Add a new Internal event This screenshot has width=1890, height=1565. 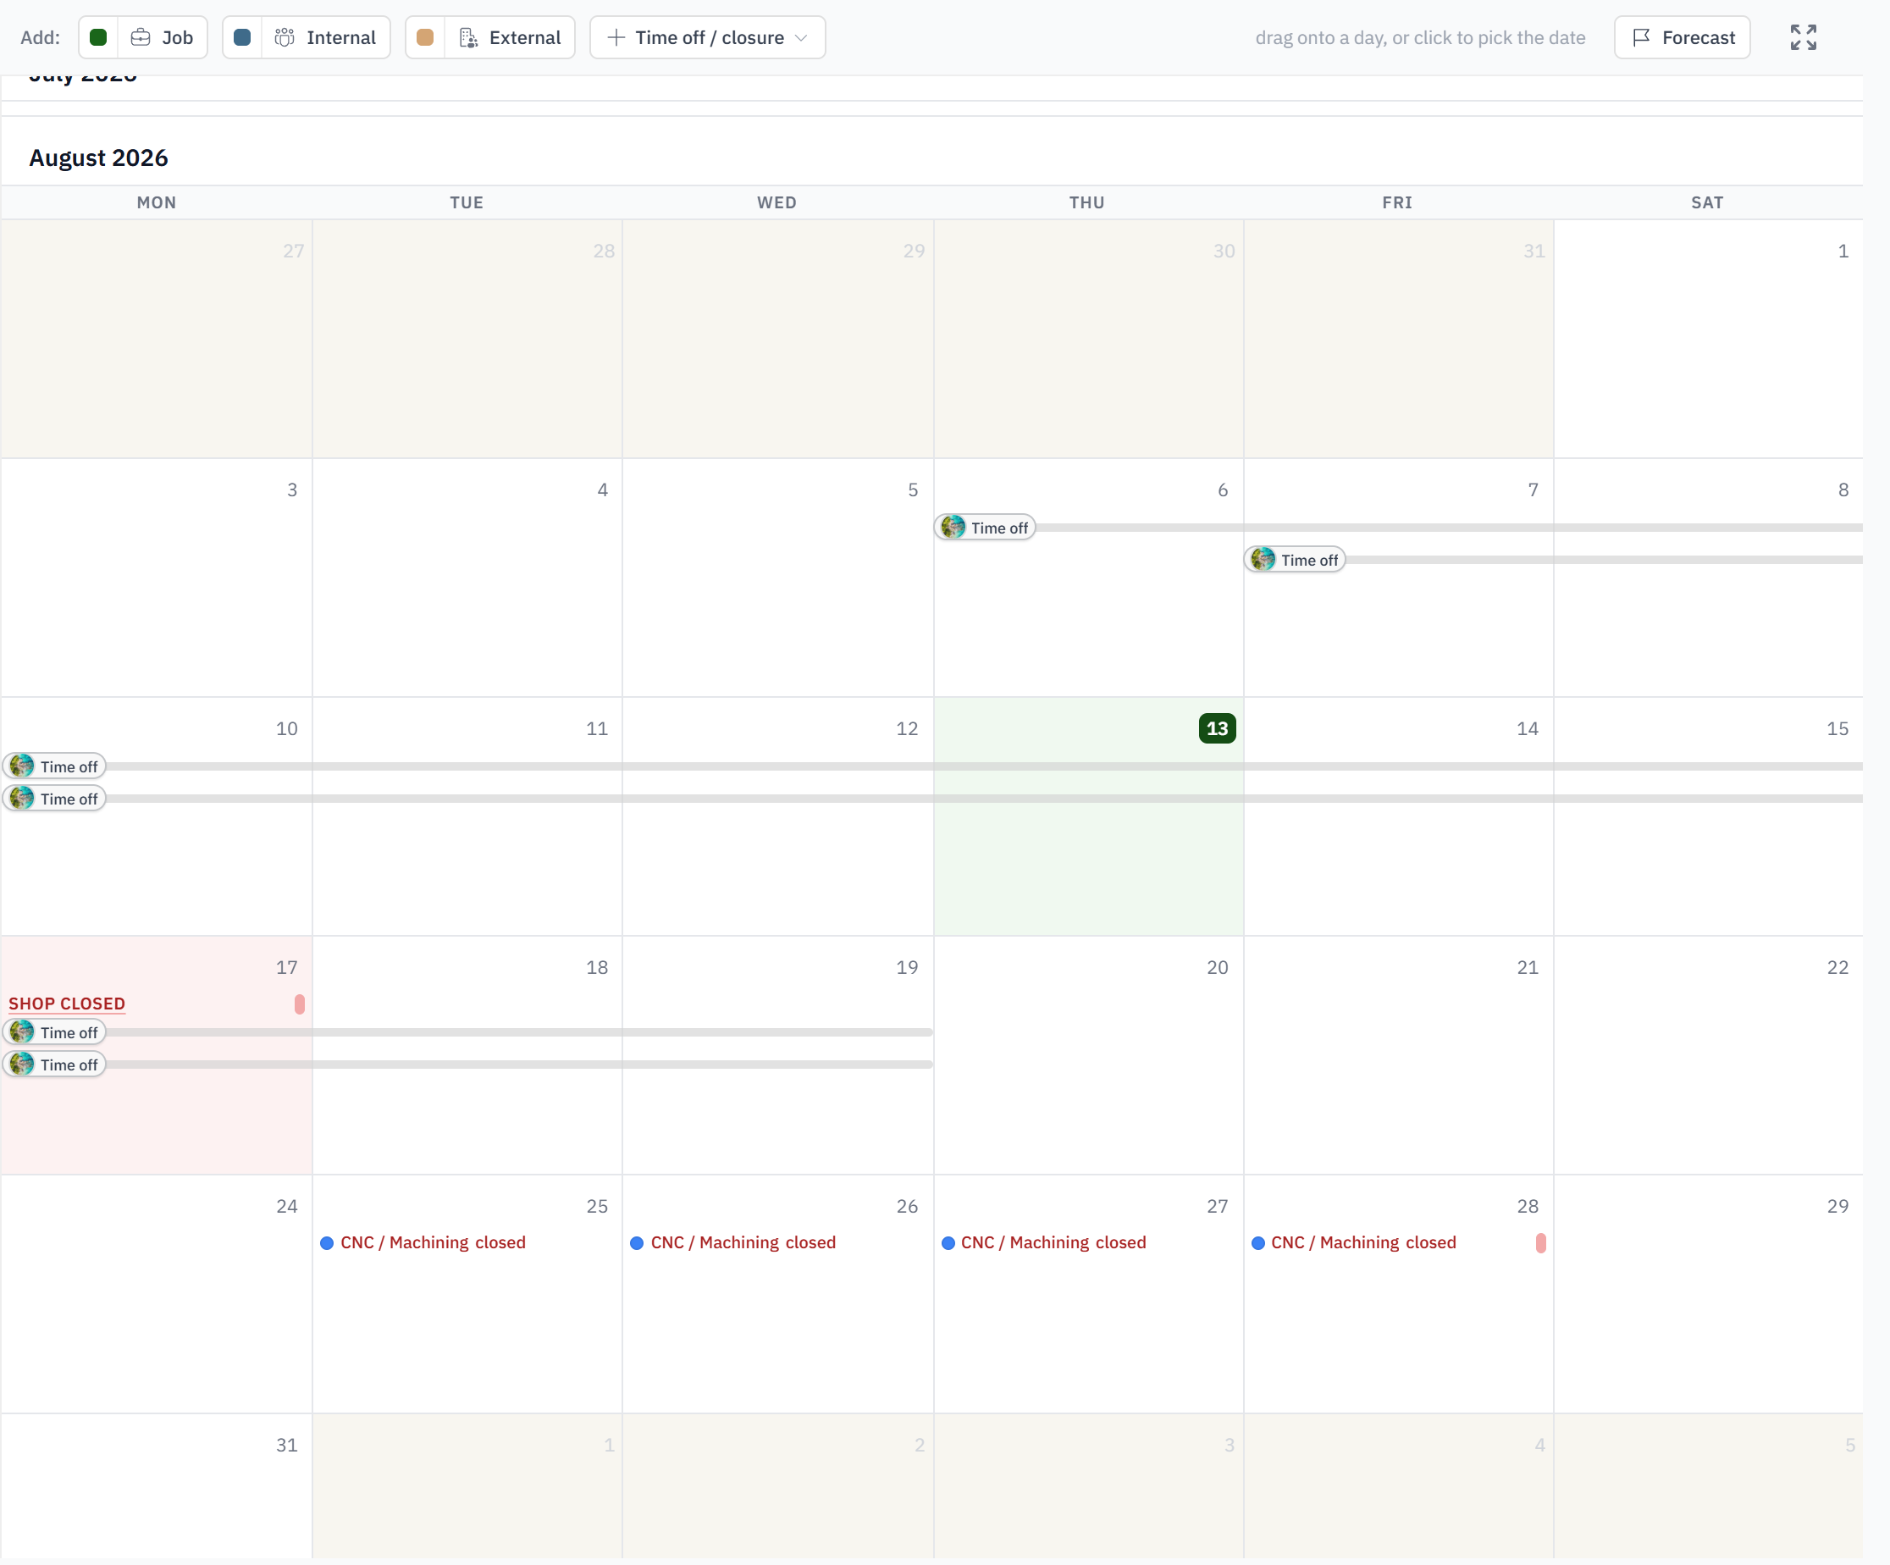(326, 38)
